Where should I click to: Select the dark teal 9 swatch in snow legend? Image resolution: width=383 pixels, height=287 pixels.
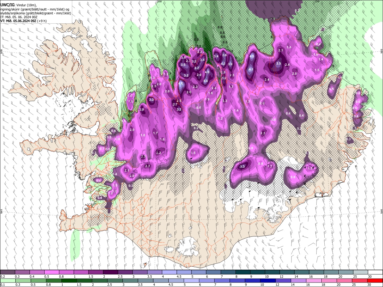pyautogui.click(x=257, y=272)
